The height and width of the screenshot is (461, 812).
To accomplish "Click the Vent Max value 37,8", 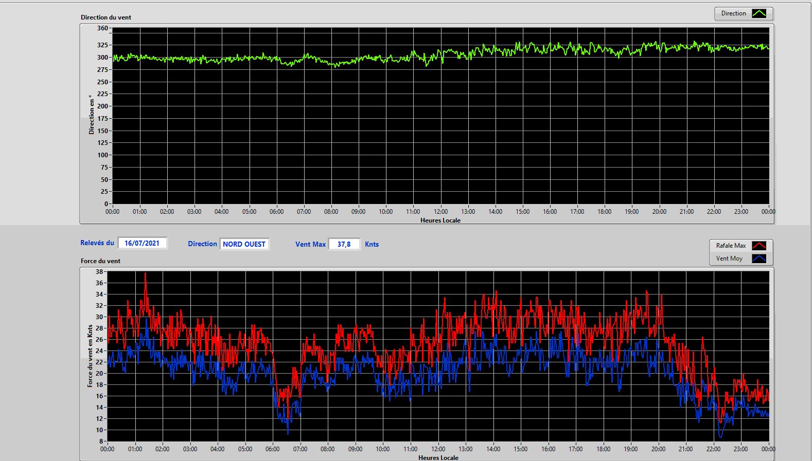I will (x=344, y=244).
